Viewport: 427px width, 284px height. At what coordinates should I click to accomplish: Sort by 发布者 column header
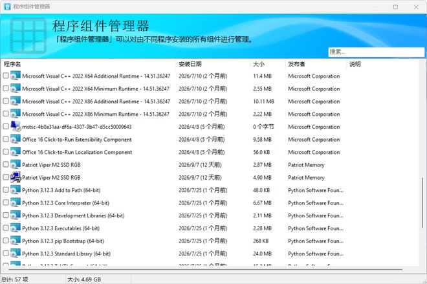[316, 64]
